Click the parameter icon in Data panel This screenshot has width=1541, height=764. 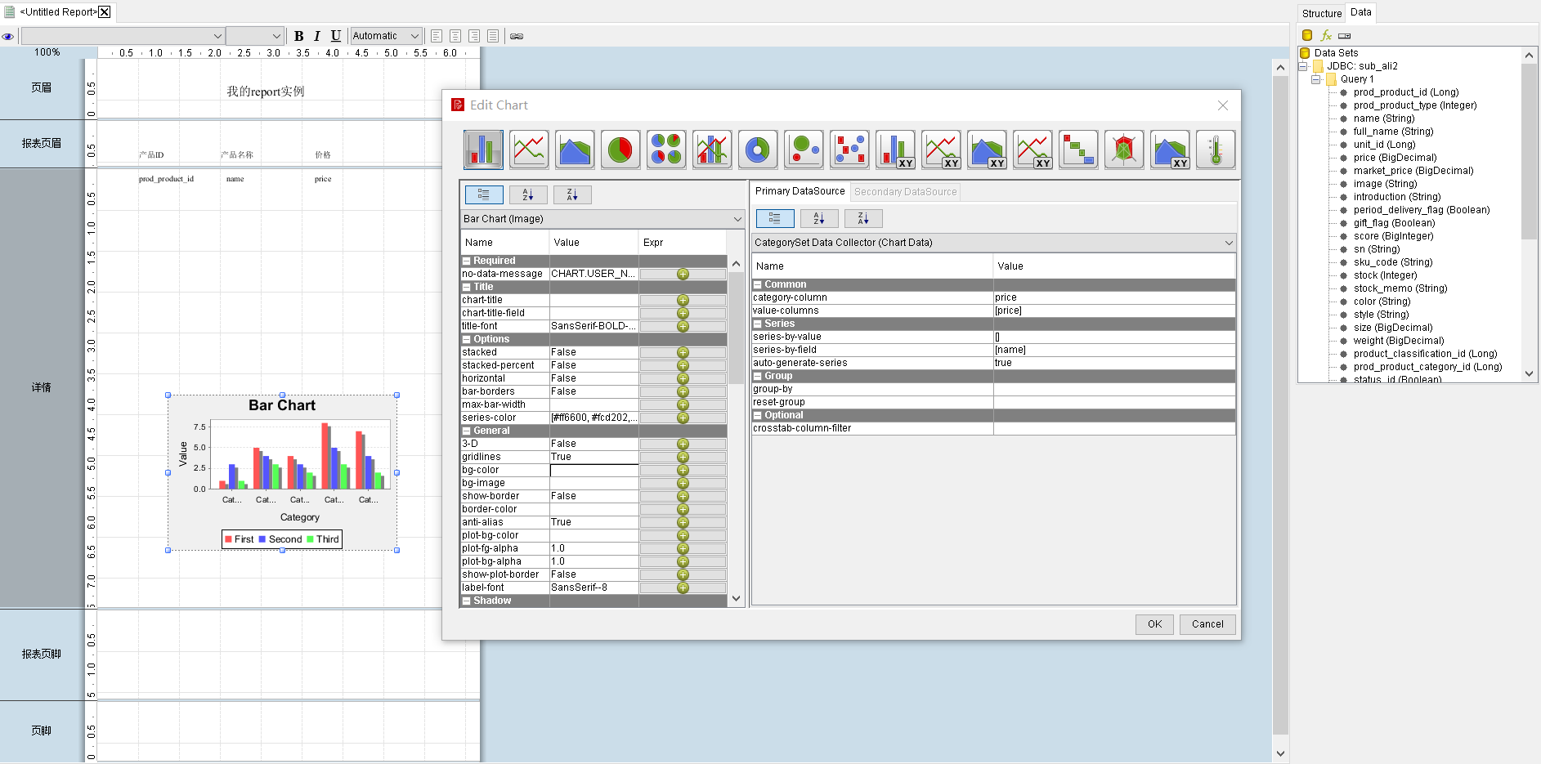click(x=1345, y=36)
